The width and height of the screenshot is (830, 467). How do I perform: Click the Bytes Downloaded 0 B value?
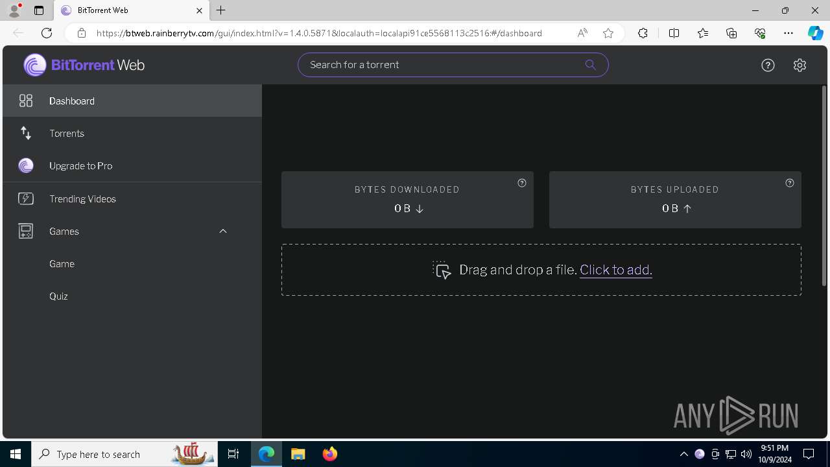[x=409, y=208]
